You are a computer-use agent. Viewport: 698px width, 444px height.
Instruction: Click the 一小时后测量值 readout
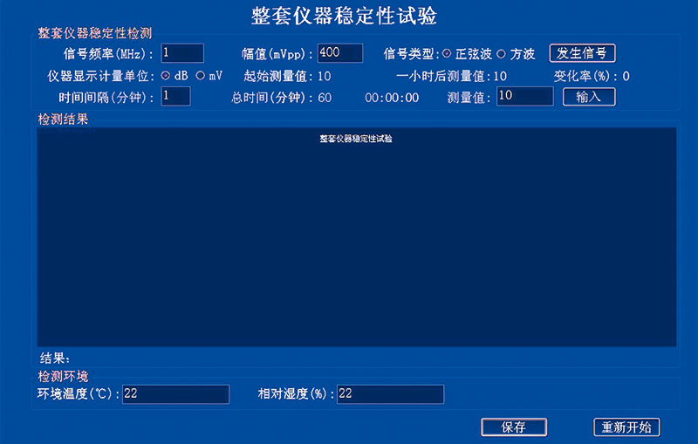pos(500,76)
